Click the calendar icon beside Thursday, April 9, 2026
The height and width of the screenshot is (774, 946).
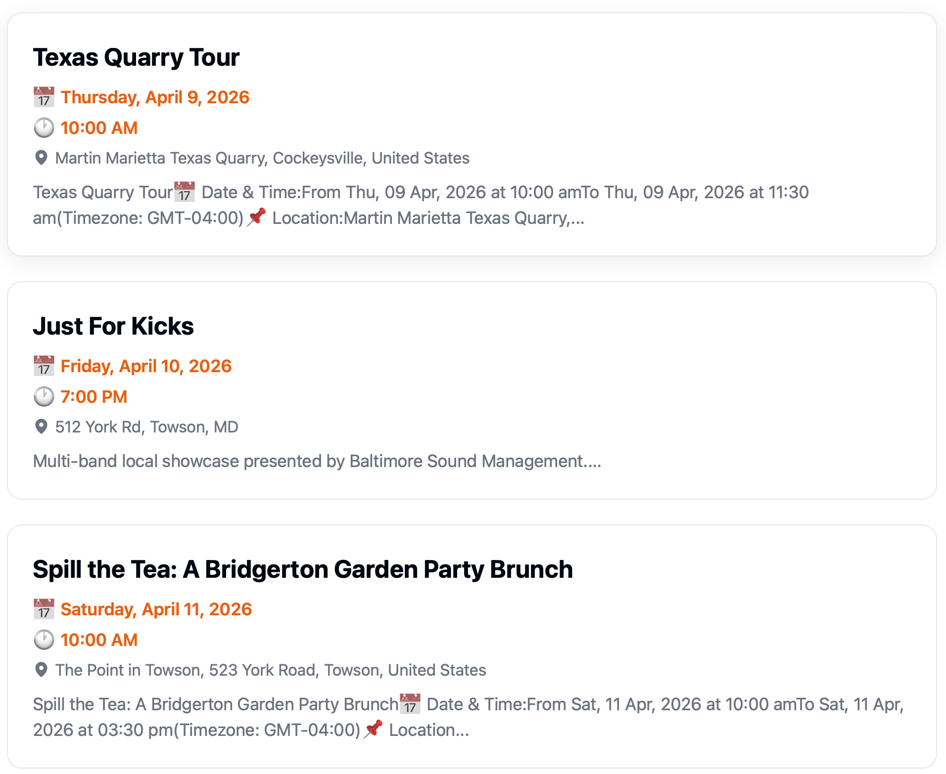coord(44,97)
